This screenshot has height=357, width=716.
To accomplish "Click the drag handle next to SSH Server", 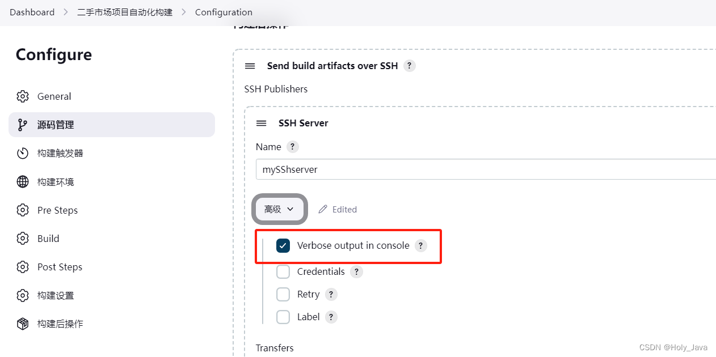I will [x=262, y=123].
